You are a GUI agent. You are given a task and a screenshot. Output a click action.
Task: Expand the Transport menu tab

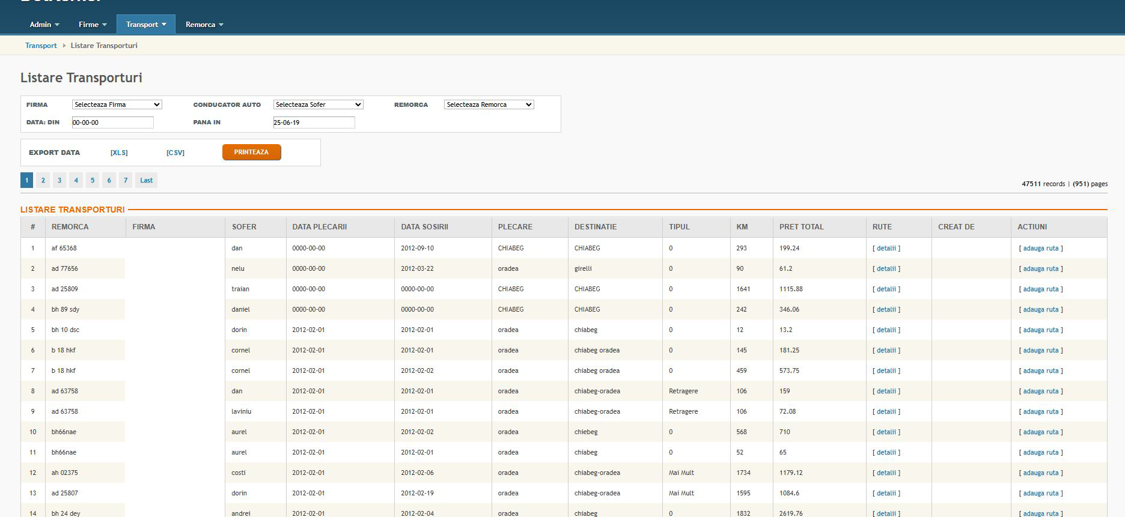[145, 25]
